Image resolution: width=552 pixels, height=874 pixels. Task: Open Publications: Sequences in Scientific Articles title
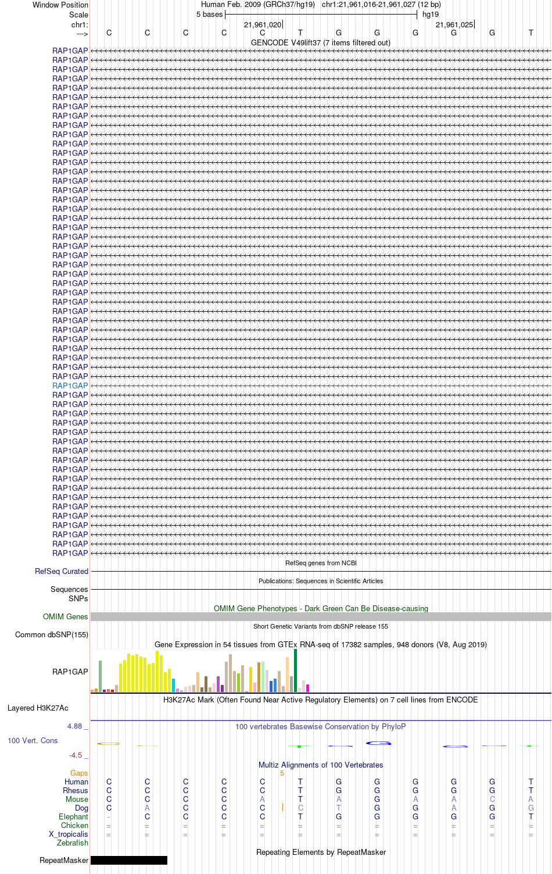[x=321, y=581]
